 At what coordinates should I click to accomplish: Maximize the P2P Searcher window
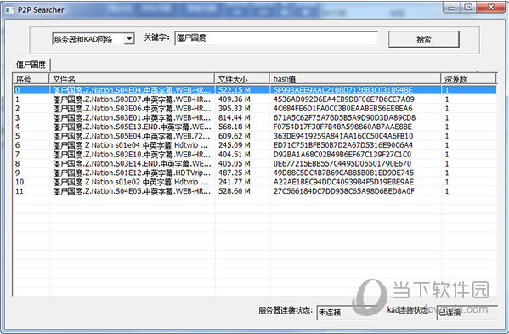(467, 7)
